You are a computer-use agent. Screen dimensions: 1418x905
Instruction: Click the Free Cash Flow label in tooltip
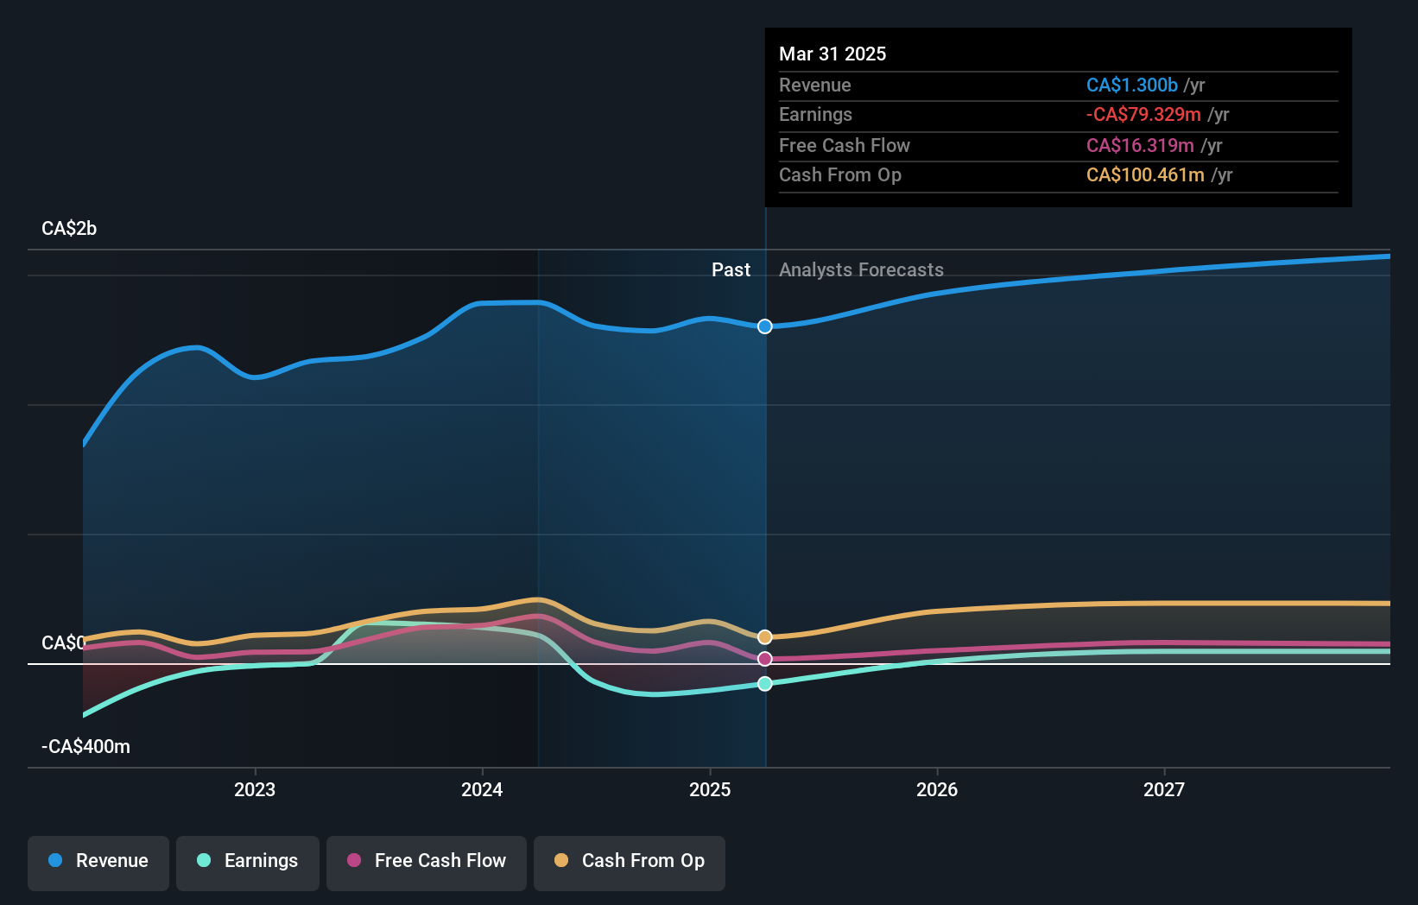point(845,145)
